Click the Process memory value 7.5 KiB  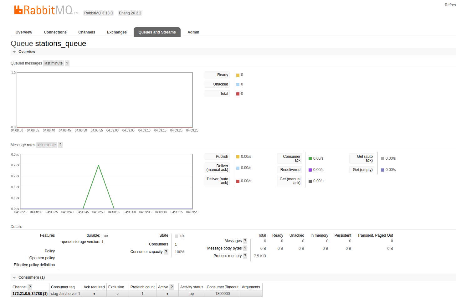(260, 256)
